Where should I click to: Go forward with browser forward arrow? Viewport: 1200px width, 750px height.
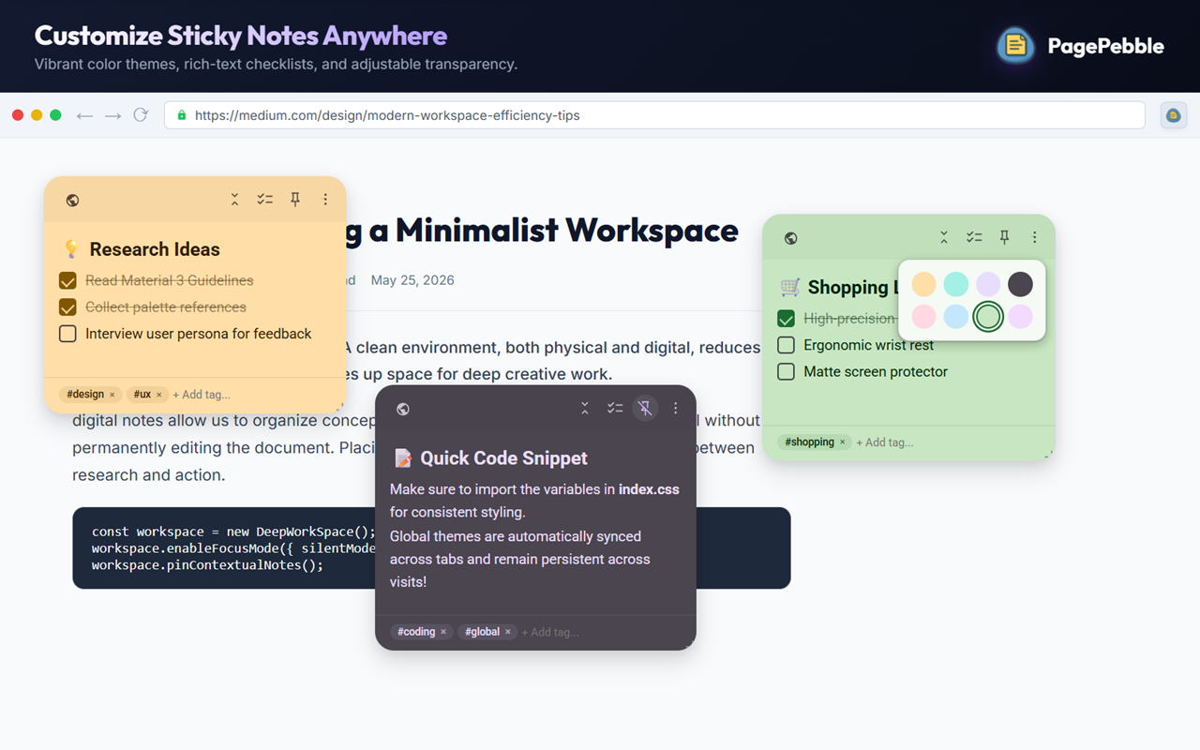pyautogui.click(x=112, y=115)
